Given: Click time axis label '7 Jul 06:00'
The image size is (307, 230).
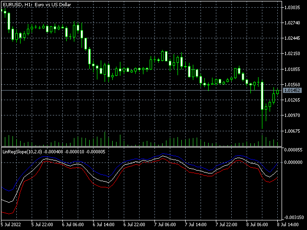Looking at the screenshot, I should pyautogui.click(x=165, y=225).
